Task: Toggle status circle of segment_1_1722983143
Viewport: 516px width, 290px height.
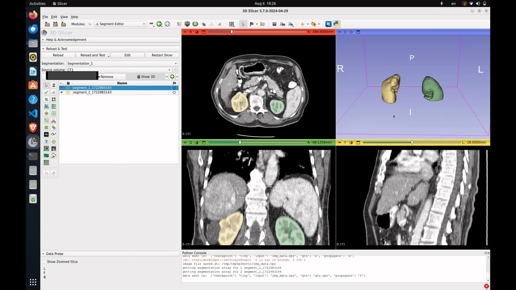Action: pyautogui.click(x=174, y=88)
